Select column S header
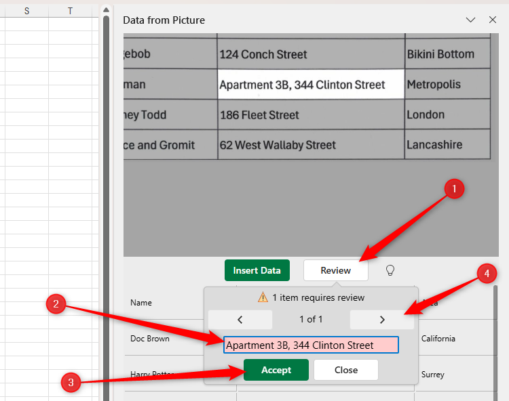The image size is (509, 401). (26, 11)
